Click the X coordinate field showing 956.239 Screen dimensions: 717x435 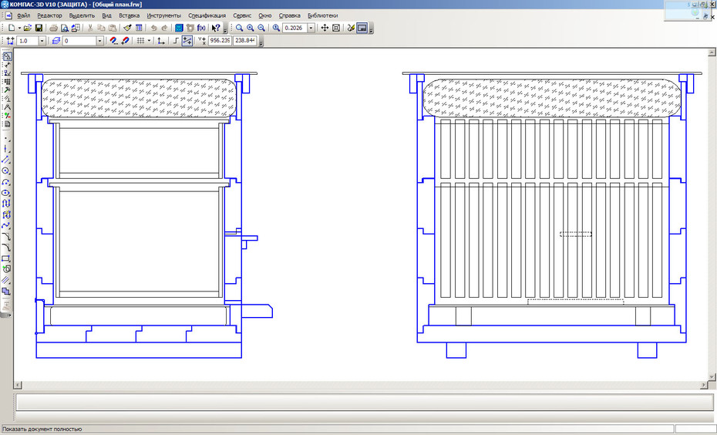220,41
